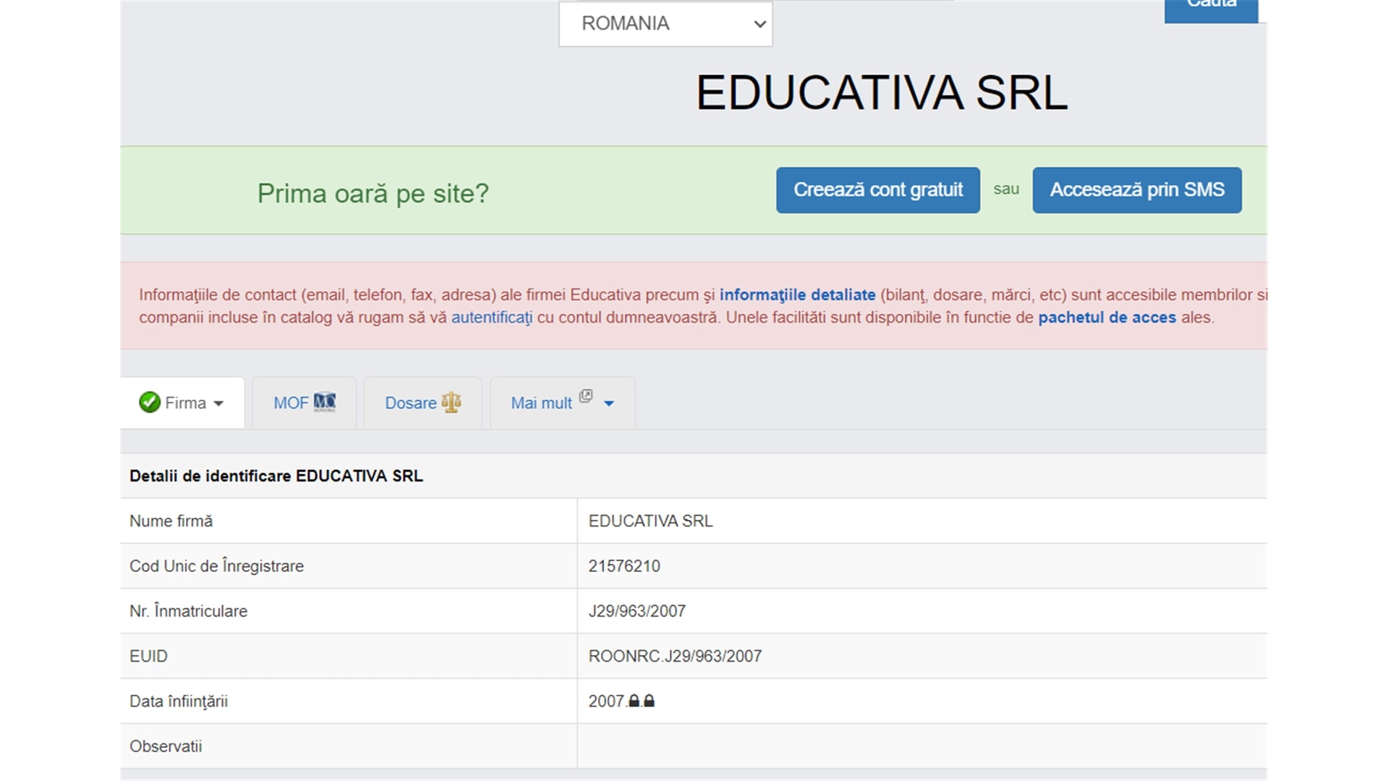Click the EUID label
1388x781 pixels.
pos(148,656)
